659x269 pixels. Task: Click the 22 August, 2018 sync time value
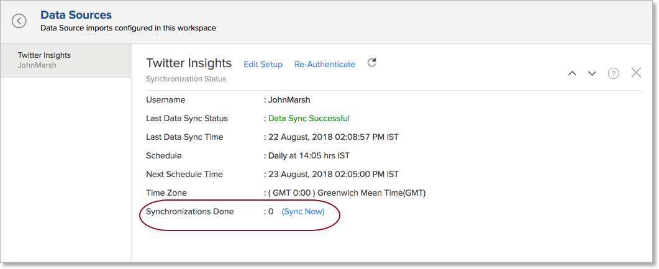click(x=334, y=137)
